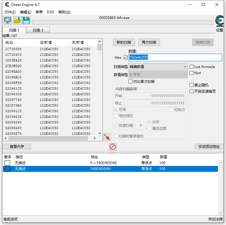Click results horizontal scrollbar left arrow
The width and height of the screenshot is (226, 225).
pyautogui.click(x=6, y=138)
